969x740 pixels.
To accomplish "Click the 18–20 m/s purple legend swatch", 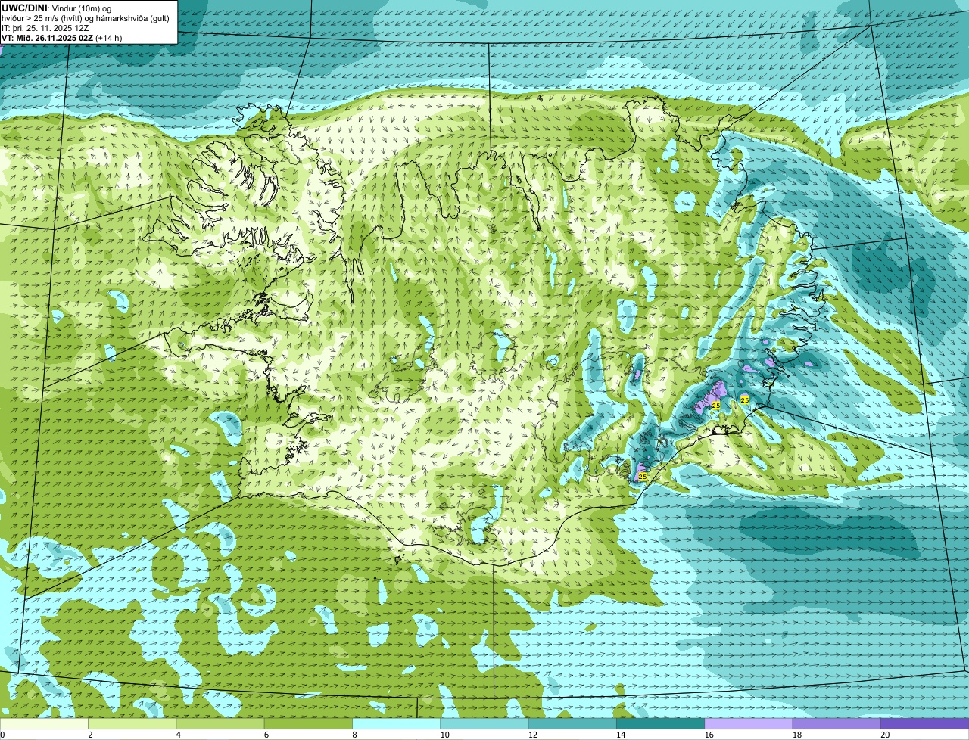I will coord(837,724).
